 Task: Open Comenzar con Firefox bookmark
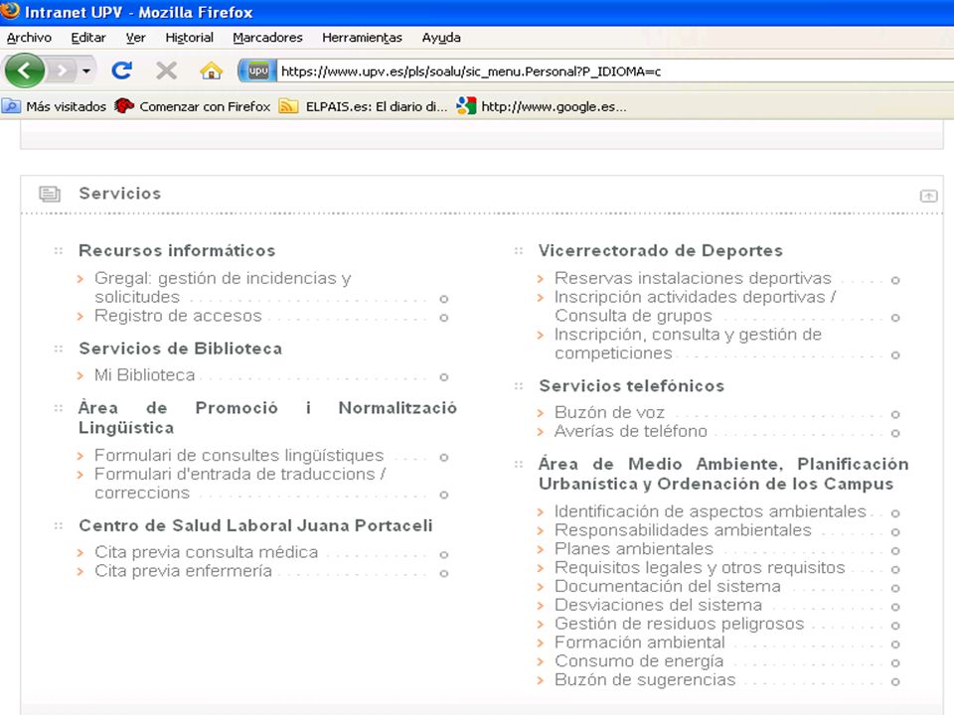point(192,106)
